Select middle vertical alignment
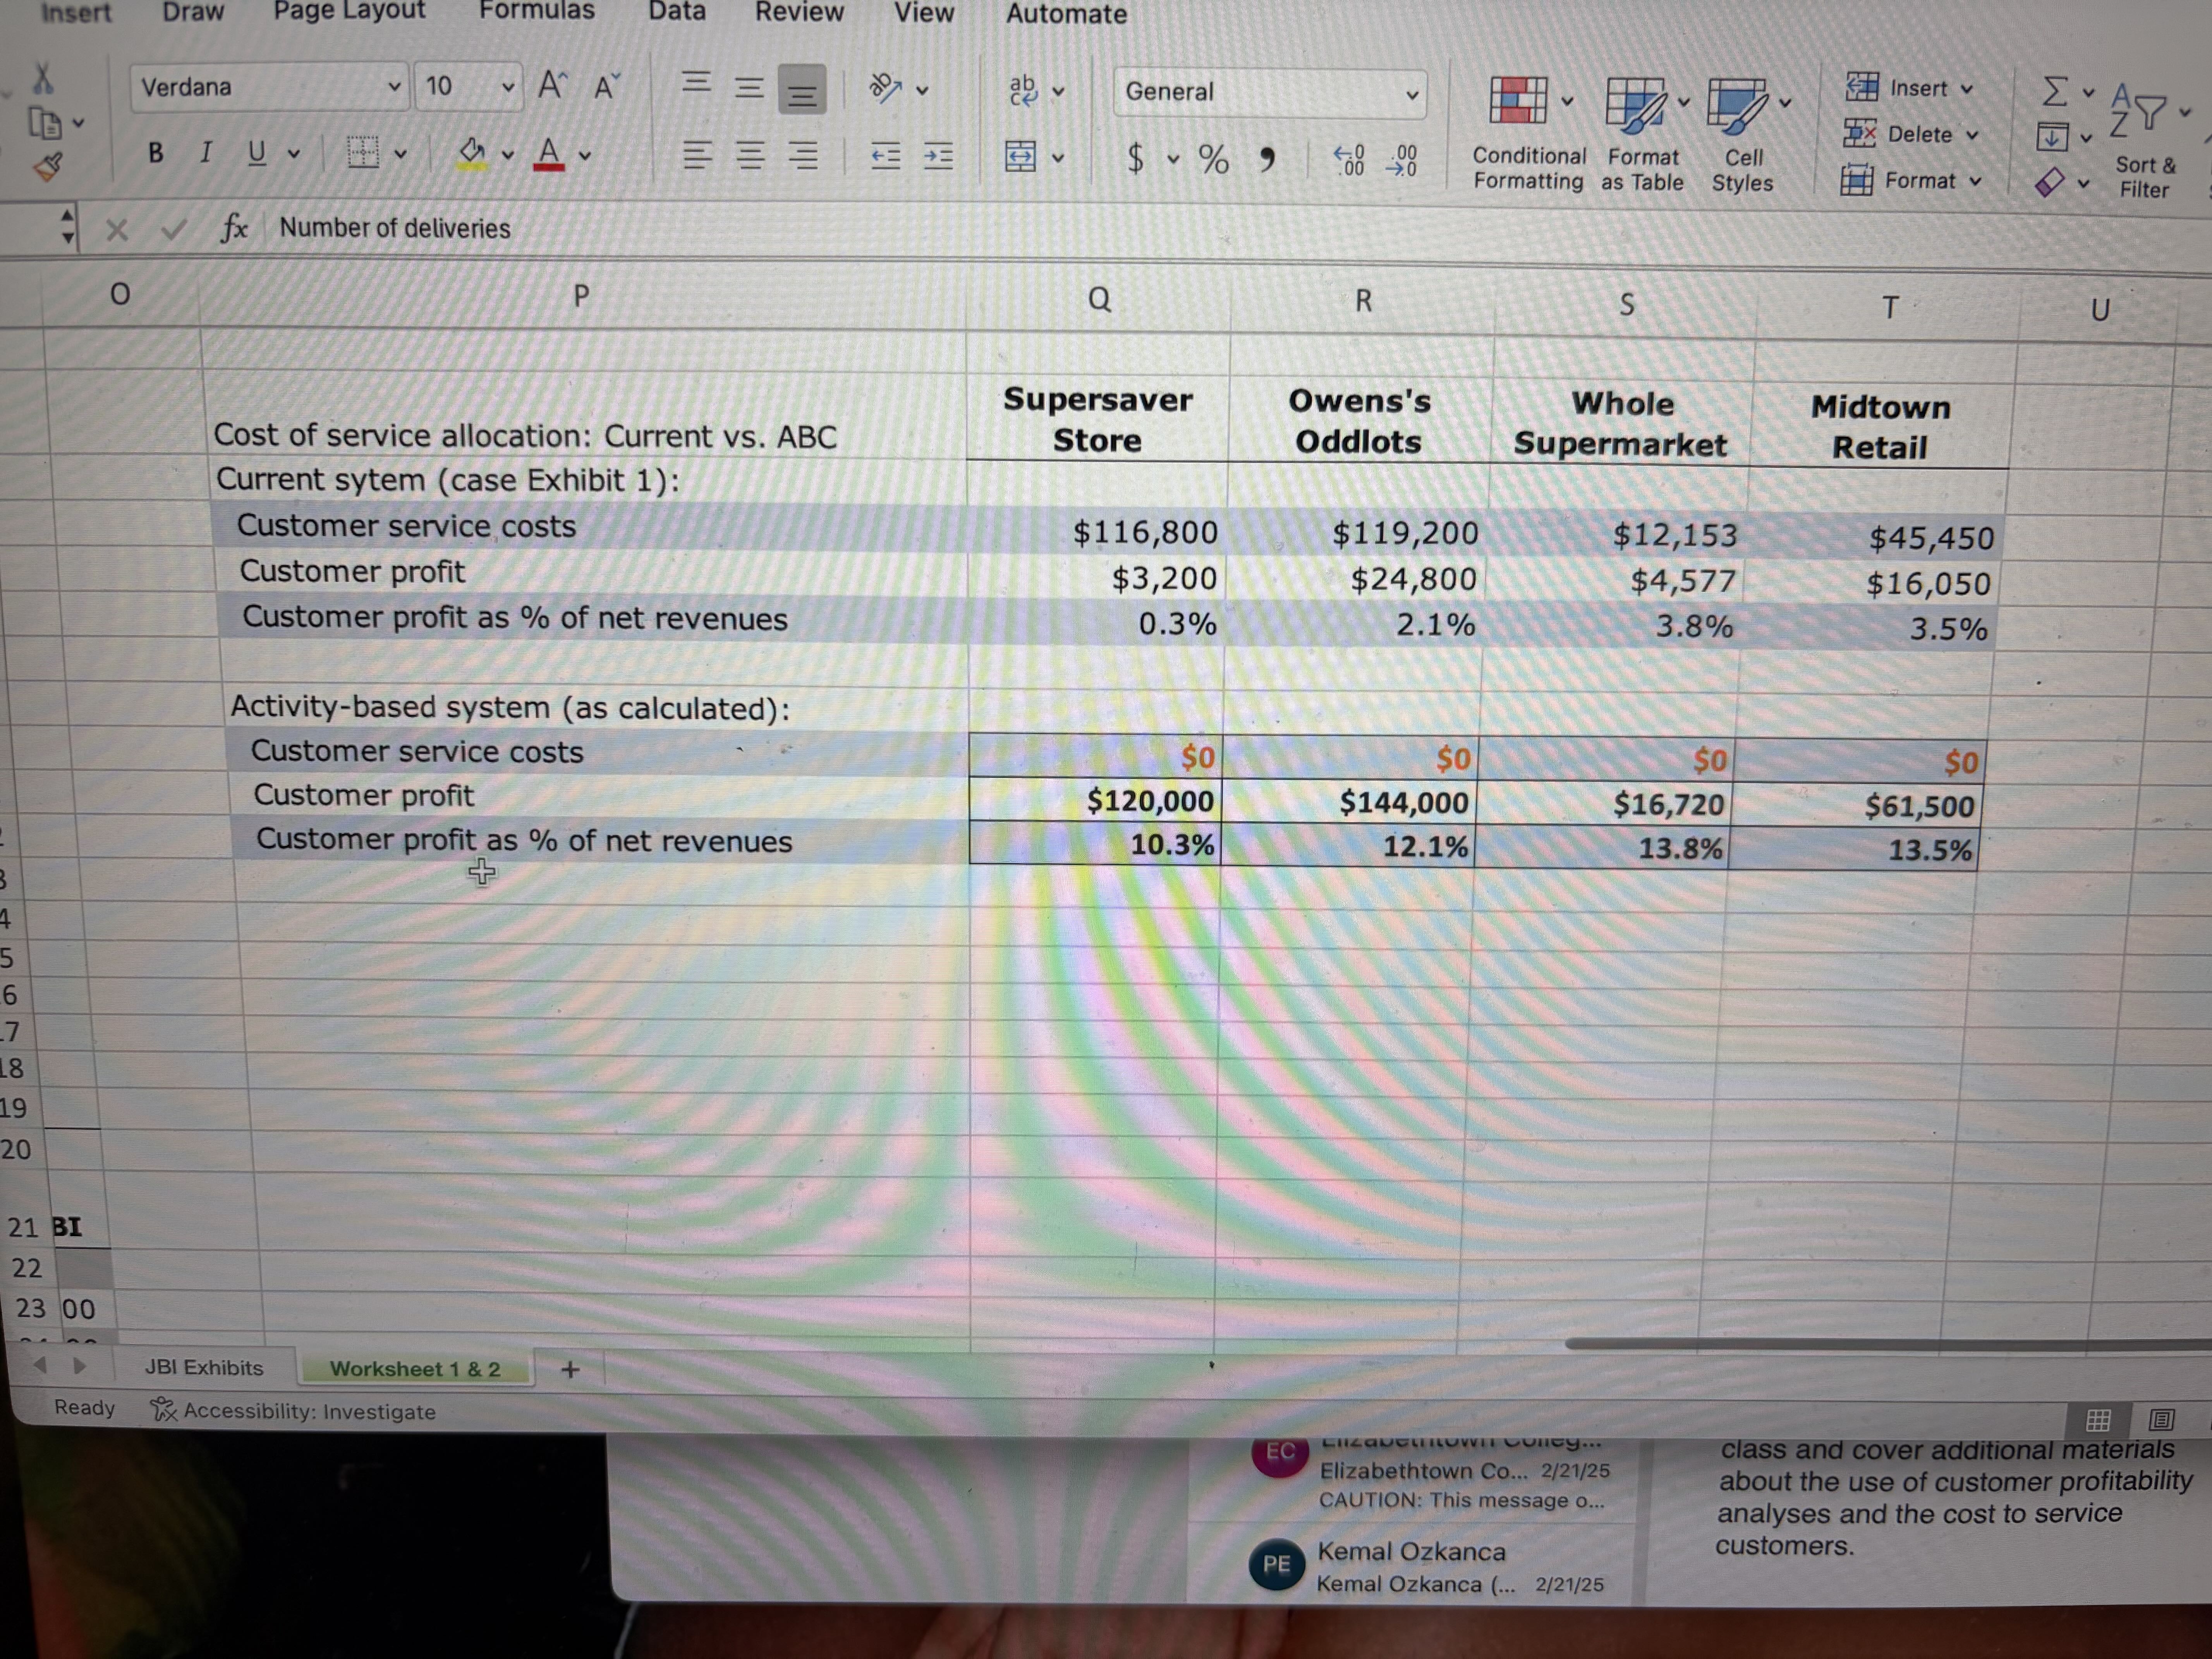 point(749,88)
